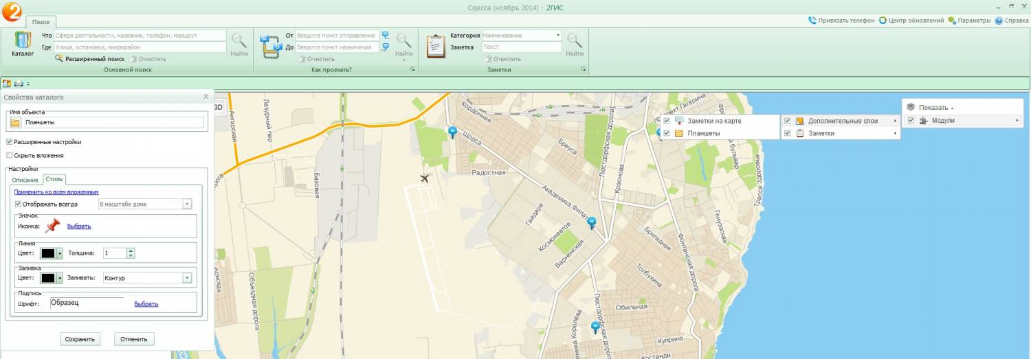Viewport: 1031px width, 359px height.
Task: Click Применить ко всем вложенным link
Action: tap(56, 192)
